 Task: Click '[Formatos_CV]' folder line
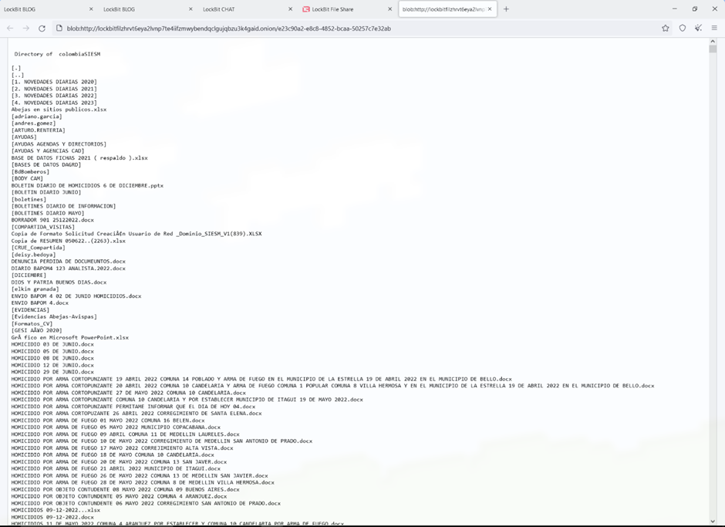click(32, 324)
